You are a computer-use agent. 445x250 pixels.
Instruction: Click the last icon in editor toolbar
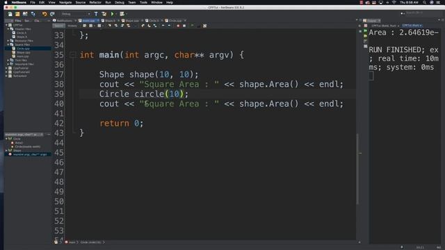pyautogui.click(x=204, y=26)
